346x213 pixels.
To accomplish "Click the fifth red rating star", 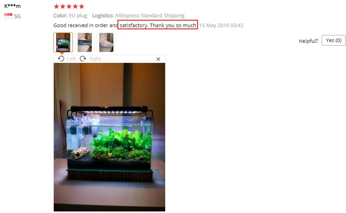I will 82,6.
